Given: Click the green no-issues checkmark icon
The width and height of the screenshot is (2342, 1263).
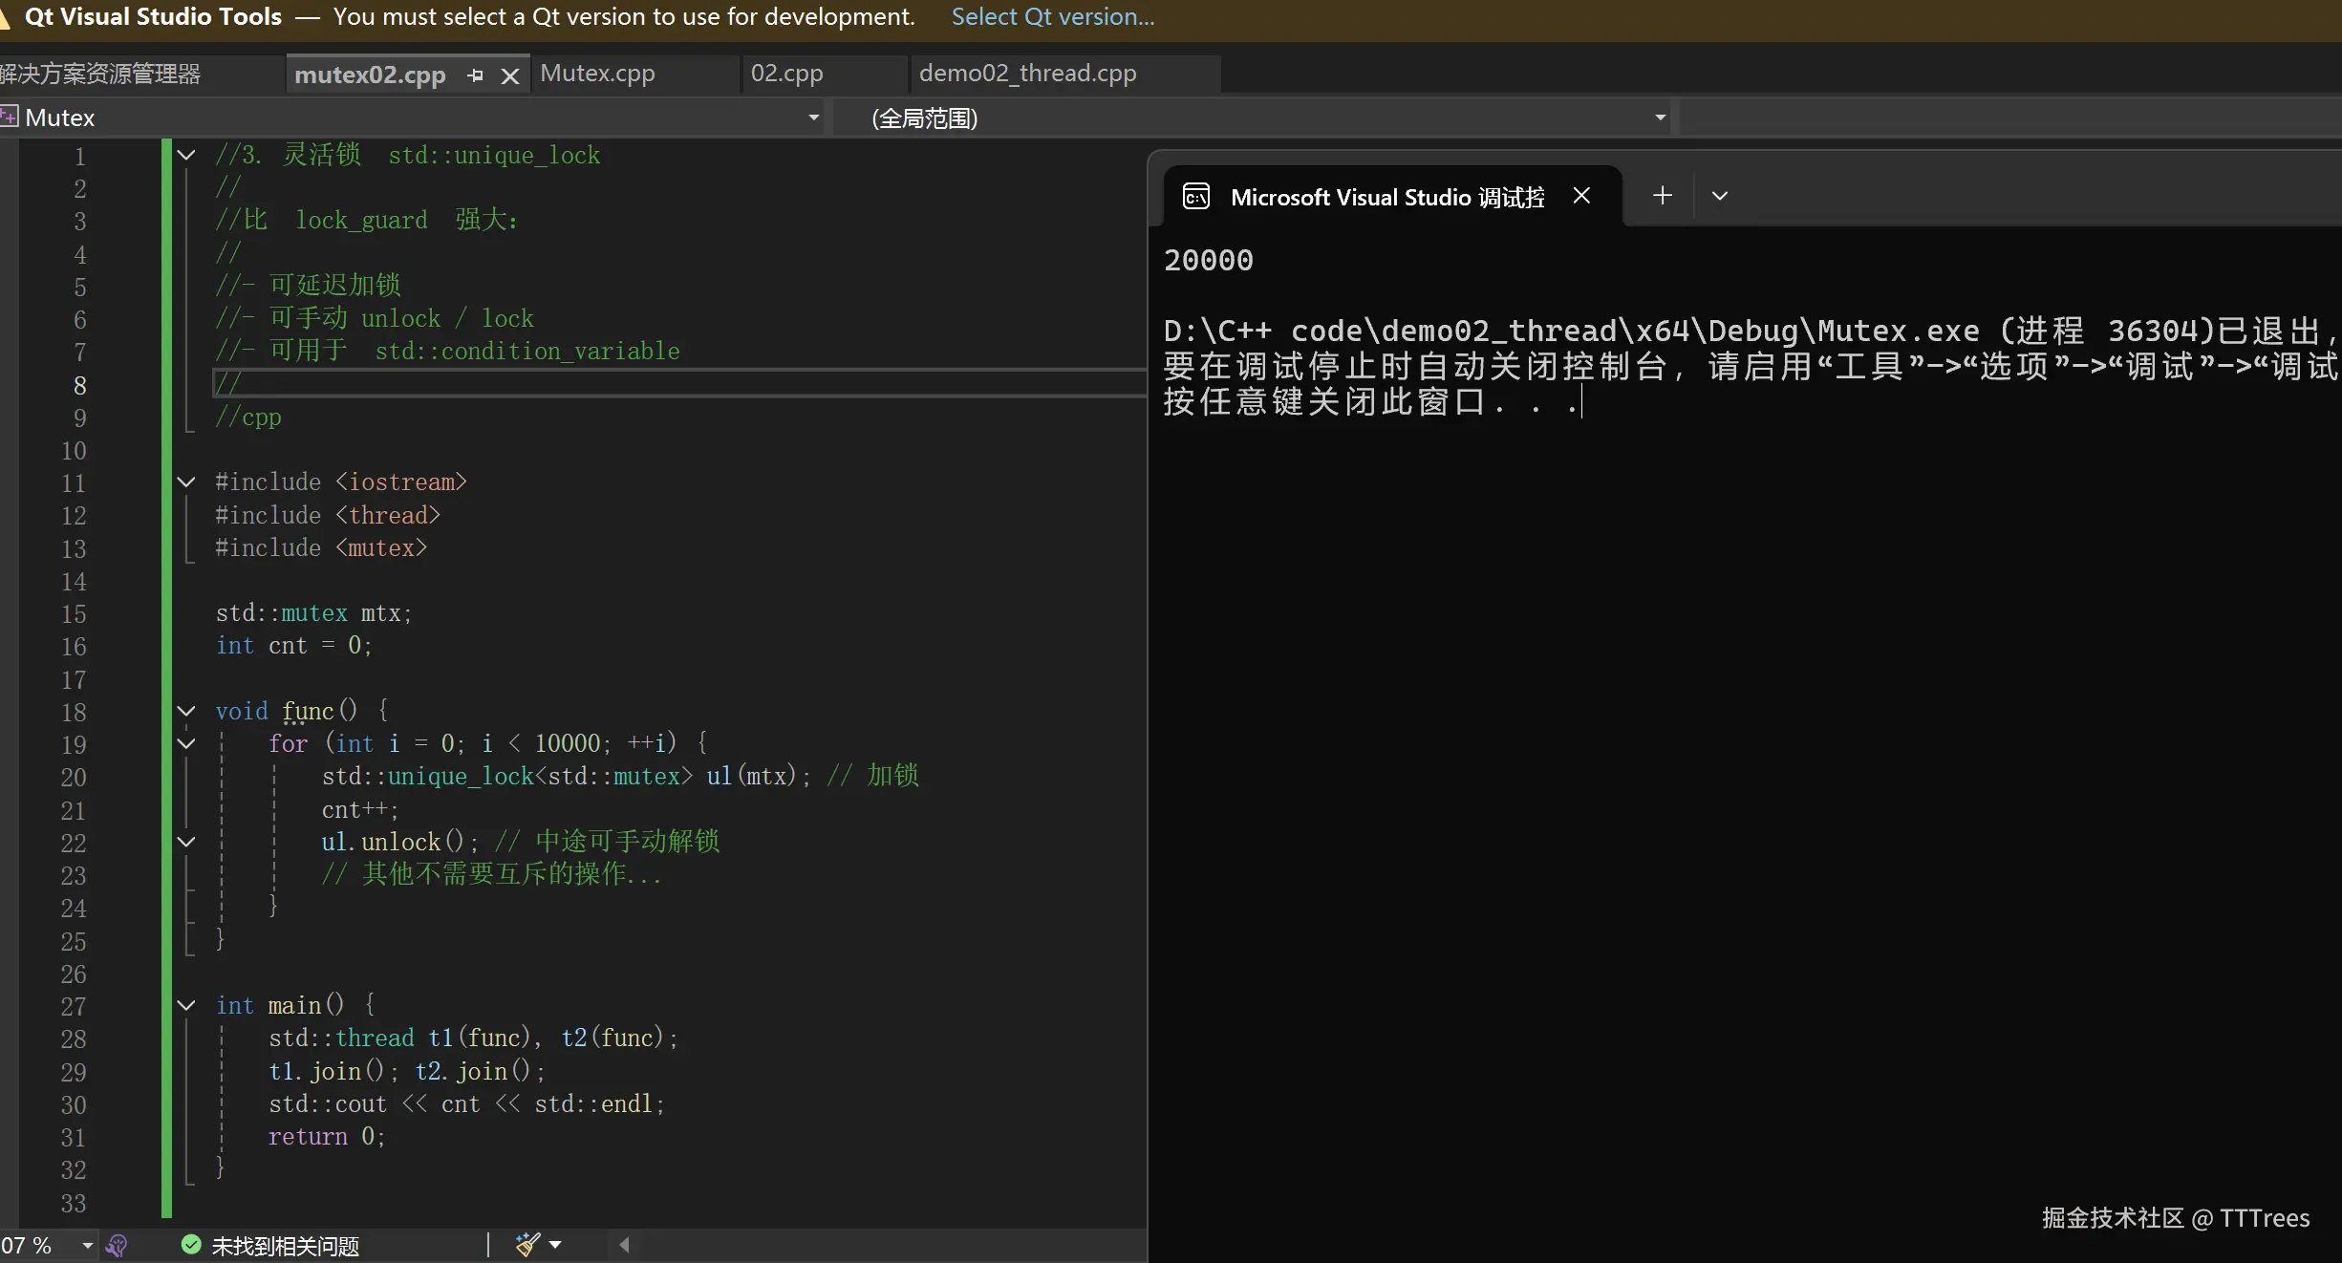Looking at the screenshot, I should (191, 1245).
